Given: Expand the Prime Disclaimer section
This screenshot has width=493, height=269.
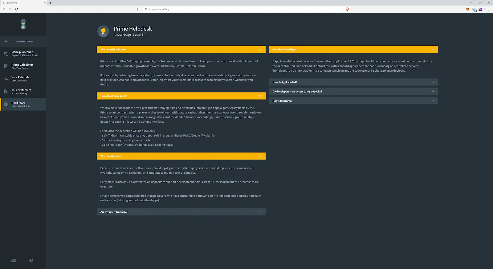Looking at the screenshot, I should tap(353, 101).
